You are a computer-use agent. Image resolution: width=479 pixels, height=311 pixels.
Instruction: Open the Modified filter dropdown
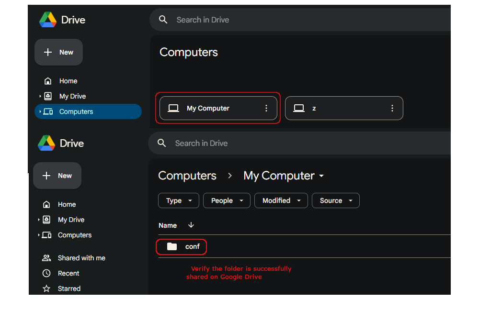281,200
